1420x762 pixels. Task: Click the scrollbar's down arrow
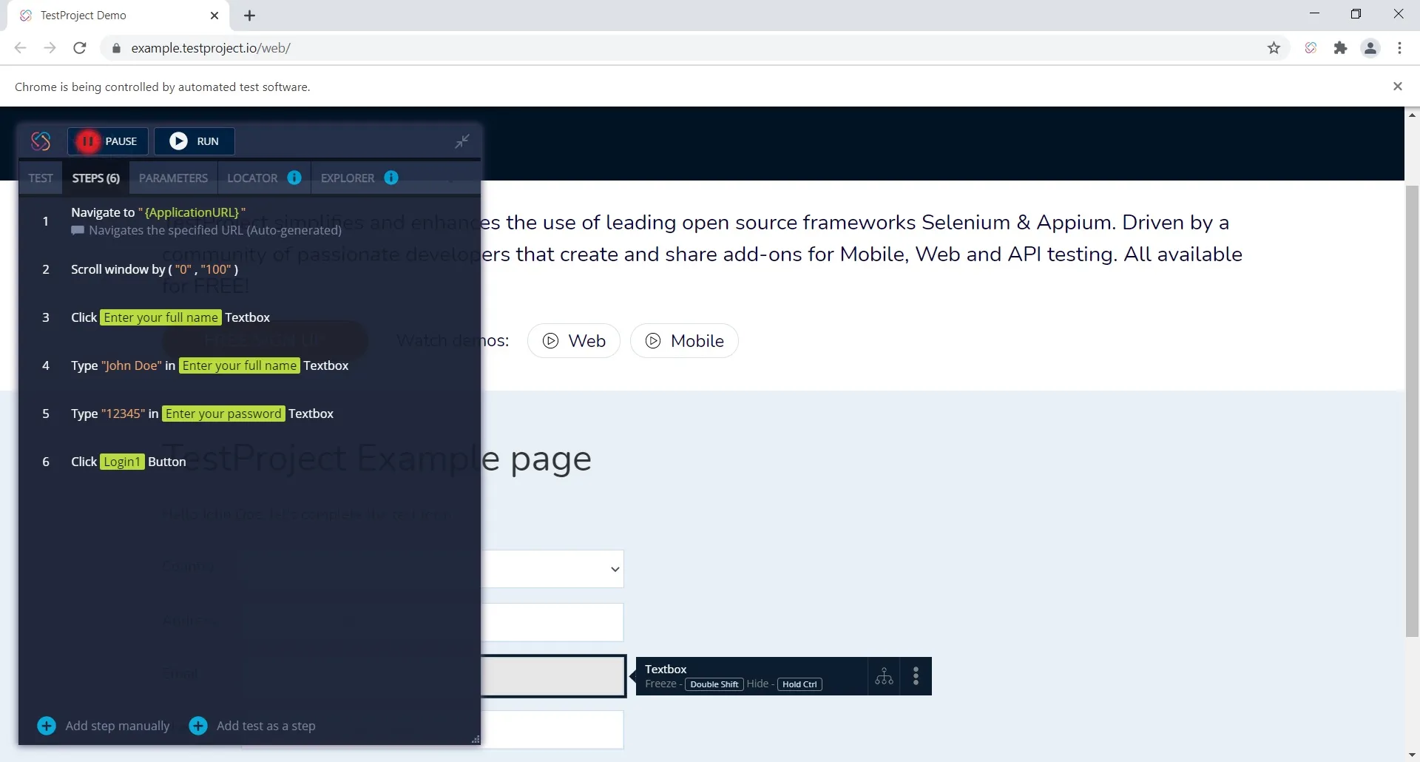(x=1412, y=754)
